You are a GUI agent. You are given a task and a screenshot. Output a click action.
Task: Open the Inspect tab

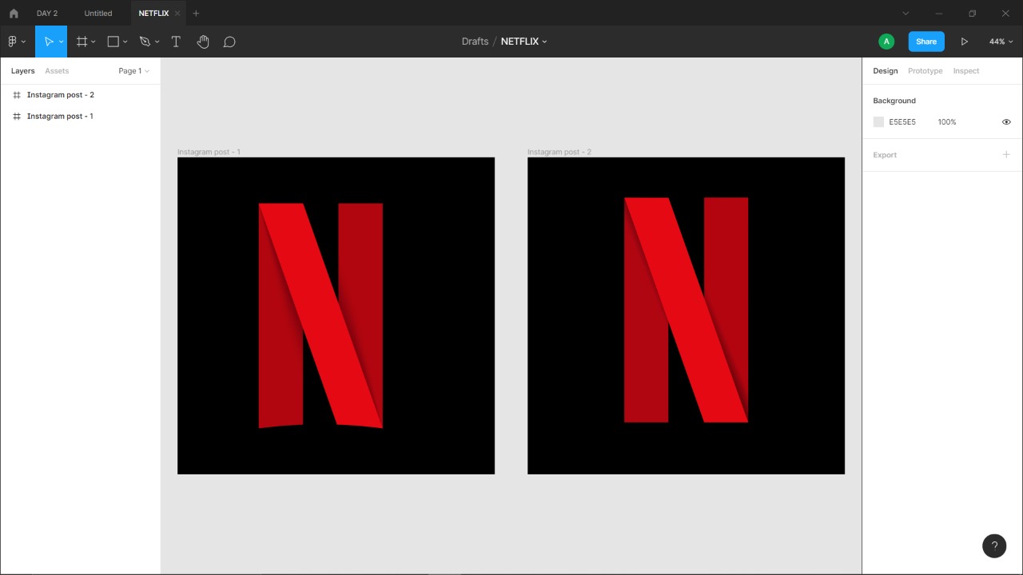coord(965,71)
